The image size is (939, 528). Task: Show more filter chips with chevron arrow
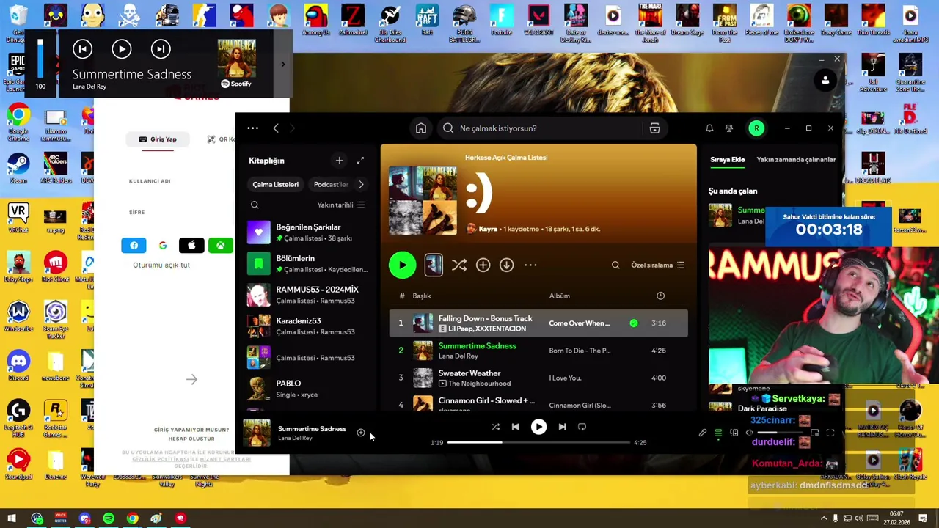[x=360, y=185]
